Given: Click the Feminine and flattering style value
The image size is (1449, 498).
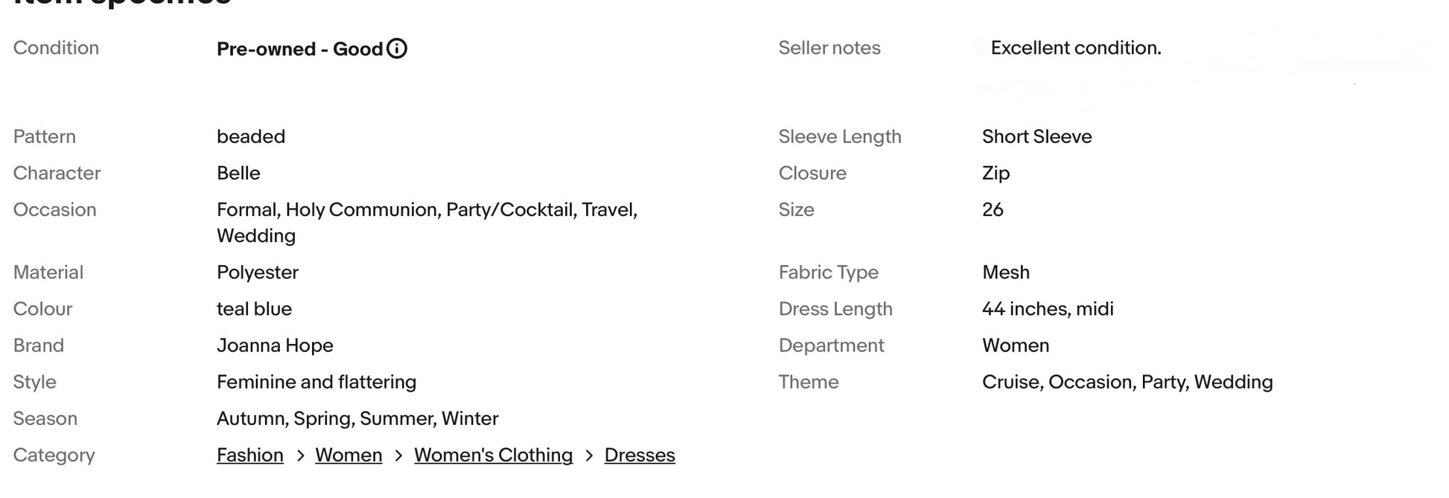Looking at the screenshot, I should pyautogui.click(x=316, y=382).
